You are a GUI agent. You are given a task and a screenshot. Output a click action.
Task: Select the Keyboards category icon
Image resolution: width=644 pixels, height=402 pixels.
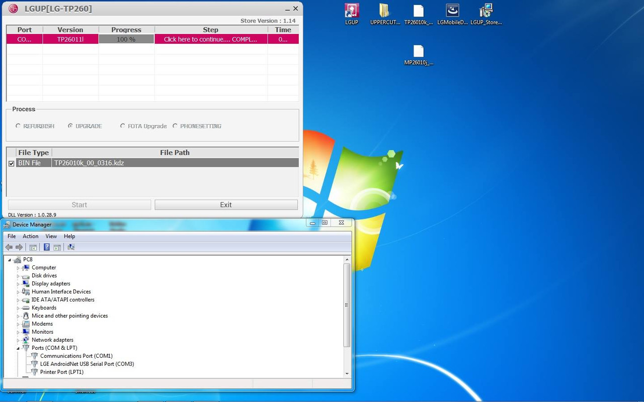[26, 308]
